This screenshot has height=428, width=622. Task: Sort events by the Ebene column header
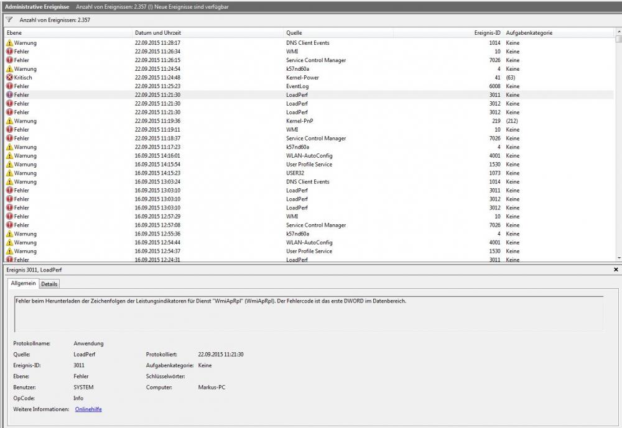[68, 32]
